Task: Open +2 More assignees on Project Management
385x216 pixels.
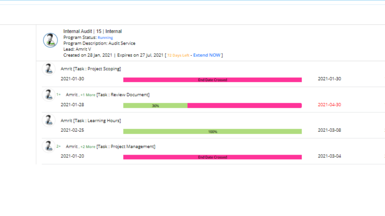Action: click(88, 146)
